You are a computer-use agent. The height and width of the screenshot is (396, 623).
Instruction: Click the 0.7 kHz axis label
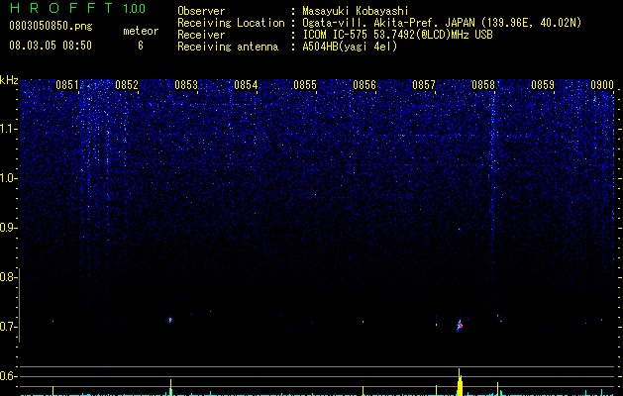point(8,327)
